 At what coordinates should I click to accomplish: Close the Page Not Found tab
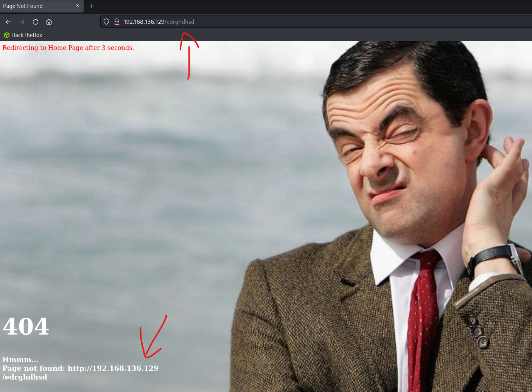[78, 6]
